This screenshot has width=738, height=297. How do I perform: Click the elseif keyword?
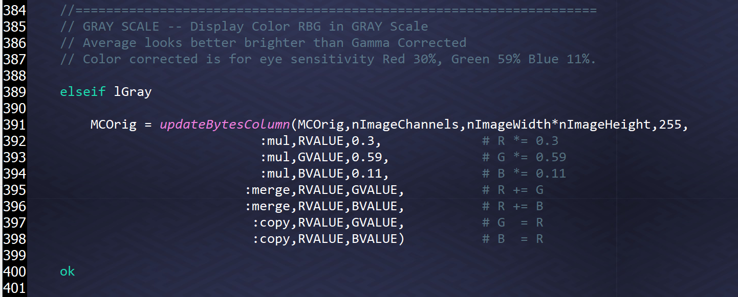(x=83, y=92)
